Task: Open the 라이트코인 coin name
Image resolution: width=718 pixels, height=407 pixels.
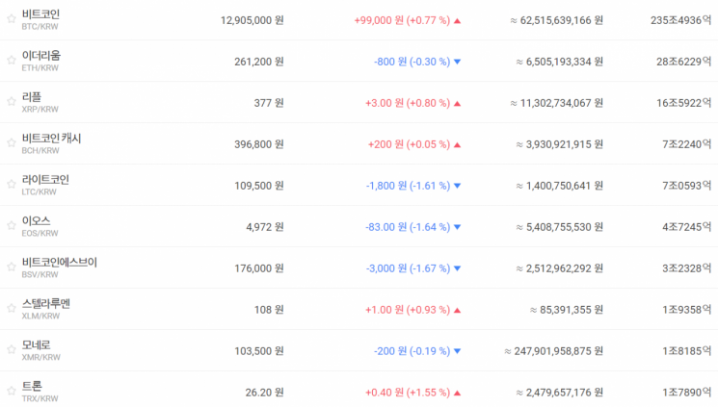Action: tap(45, 180)
